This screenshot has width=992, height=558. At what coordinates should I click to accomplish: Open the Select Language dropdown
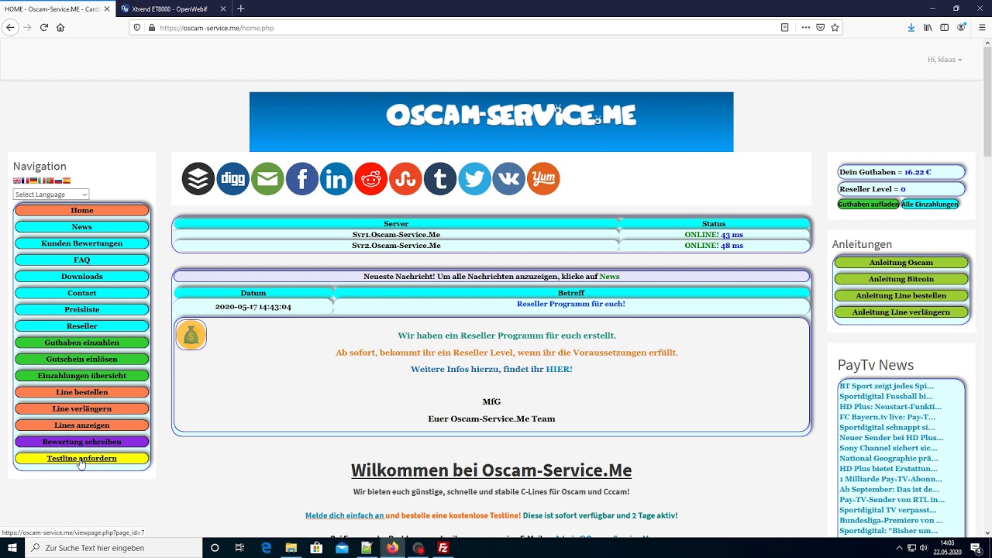click(x=51, y=195)
